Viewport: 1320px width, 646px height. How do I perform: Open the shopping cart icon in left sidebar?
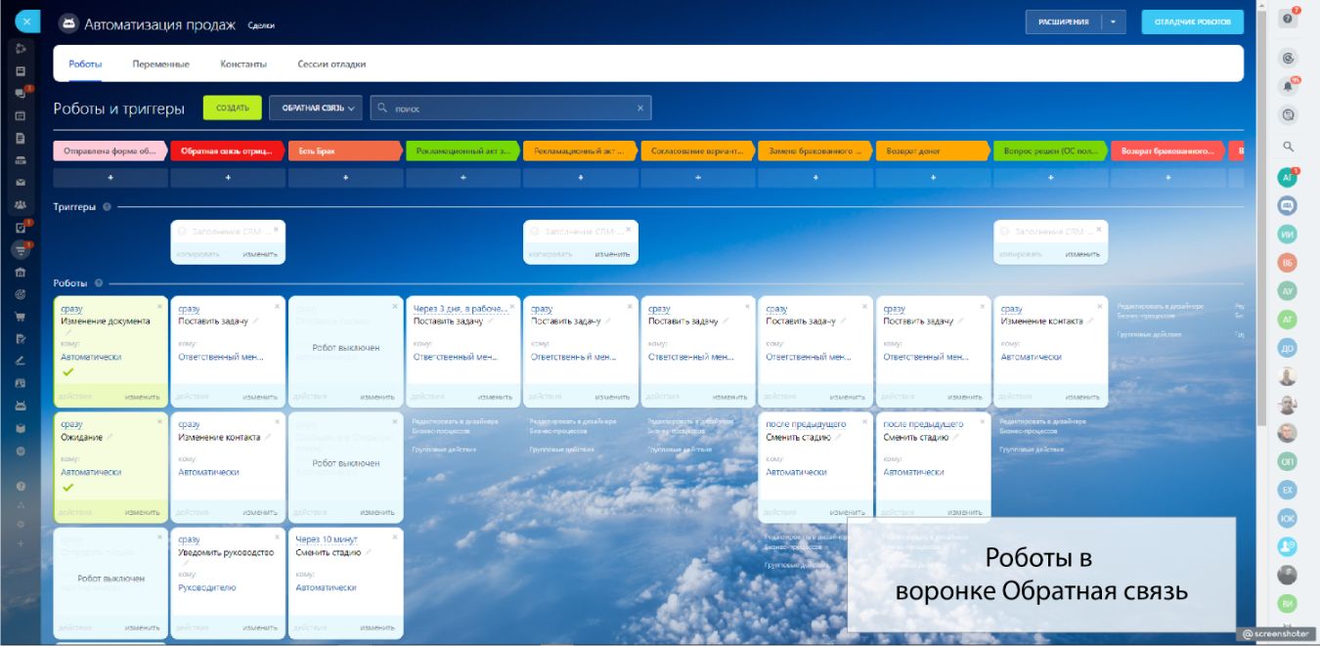tap(21, 317)
